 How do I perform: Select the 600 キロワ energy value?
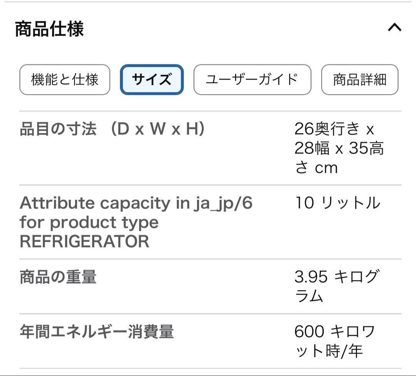point(334,331)
